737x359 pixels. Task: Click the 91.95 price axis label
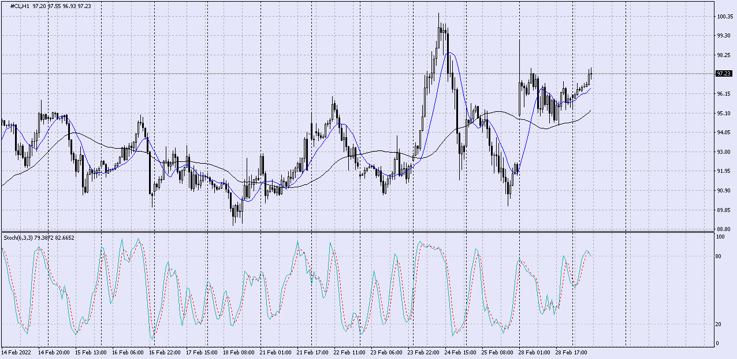tap(724, 171)
